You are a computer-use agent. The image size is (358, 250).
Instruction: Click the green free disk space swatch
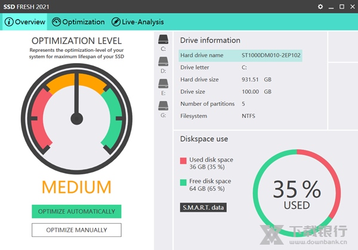[x=183, y=182]
